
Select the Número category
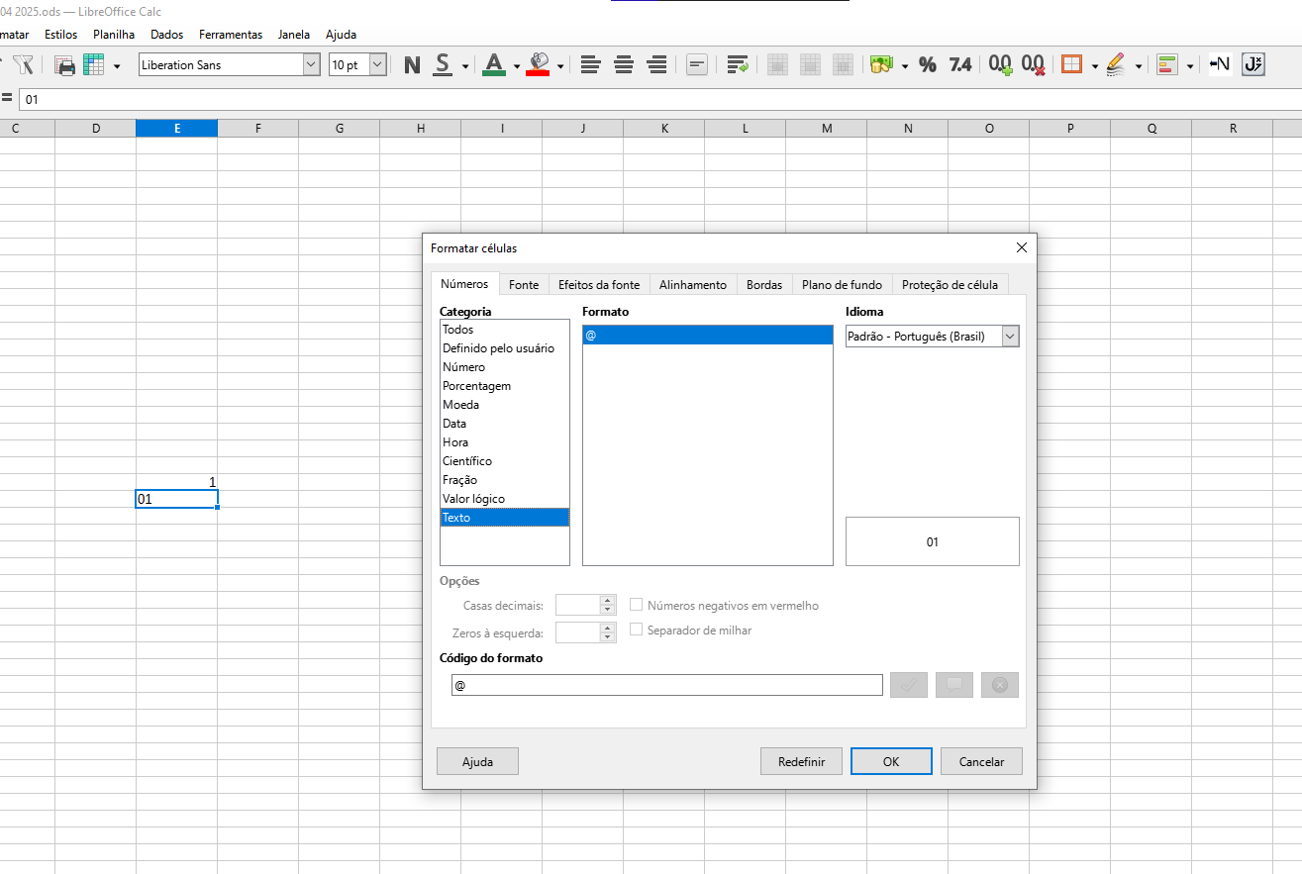click(505, 367)
